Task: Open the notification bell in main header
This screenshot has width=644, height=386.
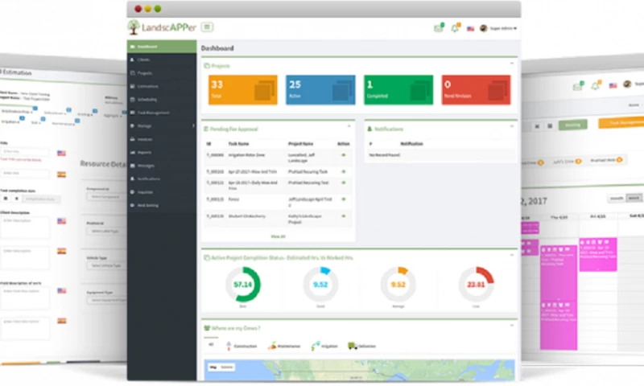Action: pyautogui.click(x=455, y=28)
